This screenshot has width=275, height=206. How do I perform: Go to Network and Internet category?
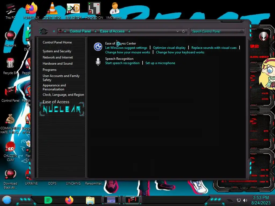pos(58,57)
